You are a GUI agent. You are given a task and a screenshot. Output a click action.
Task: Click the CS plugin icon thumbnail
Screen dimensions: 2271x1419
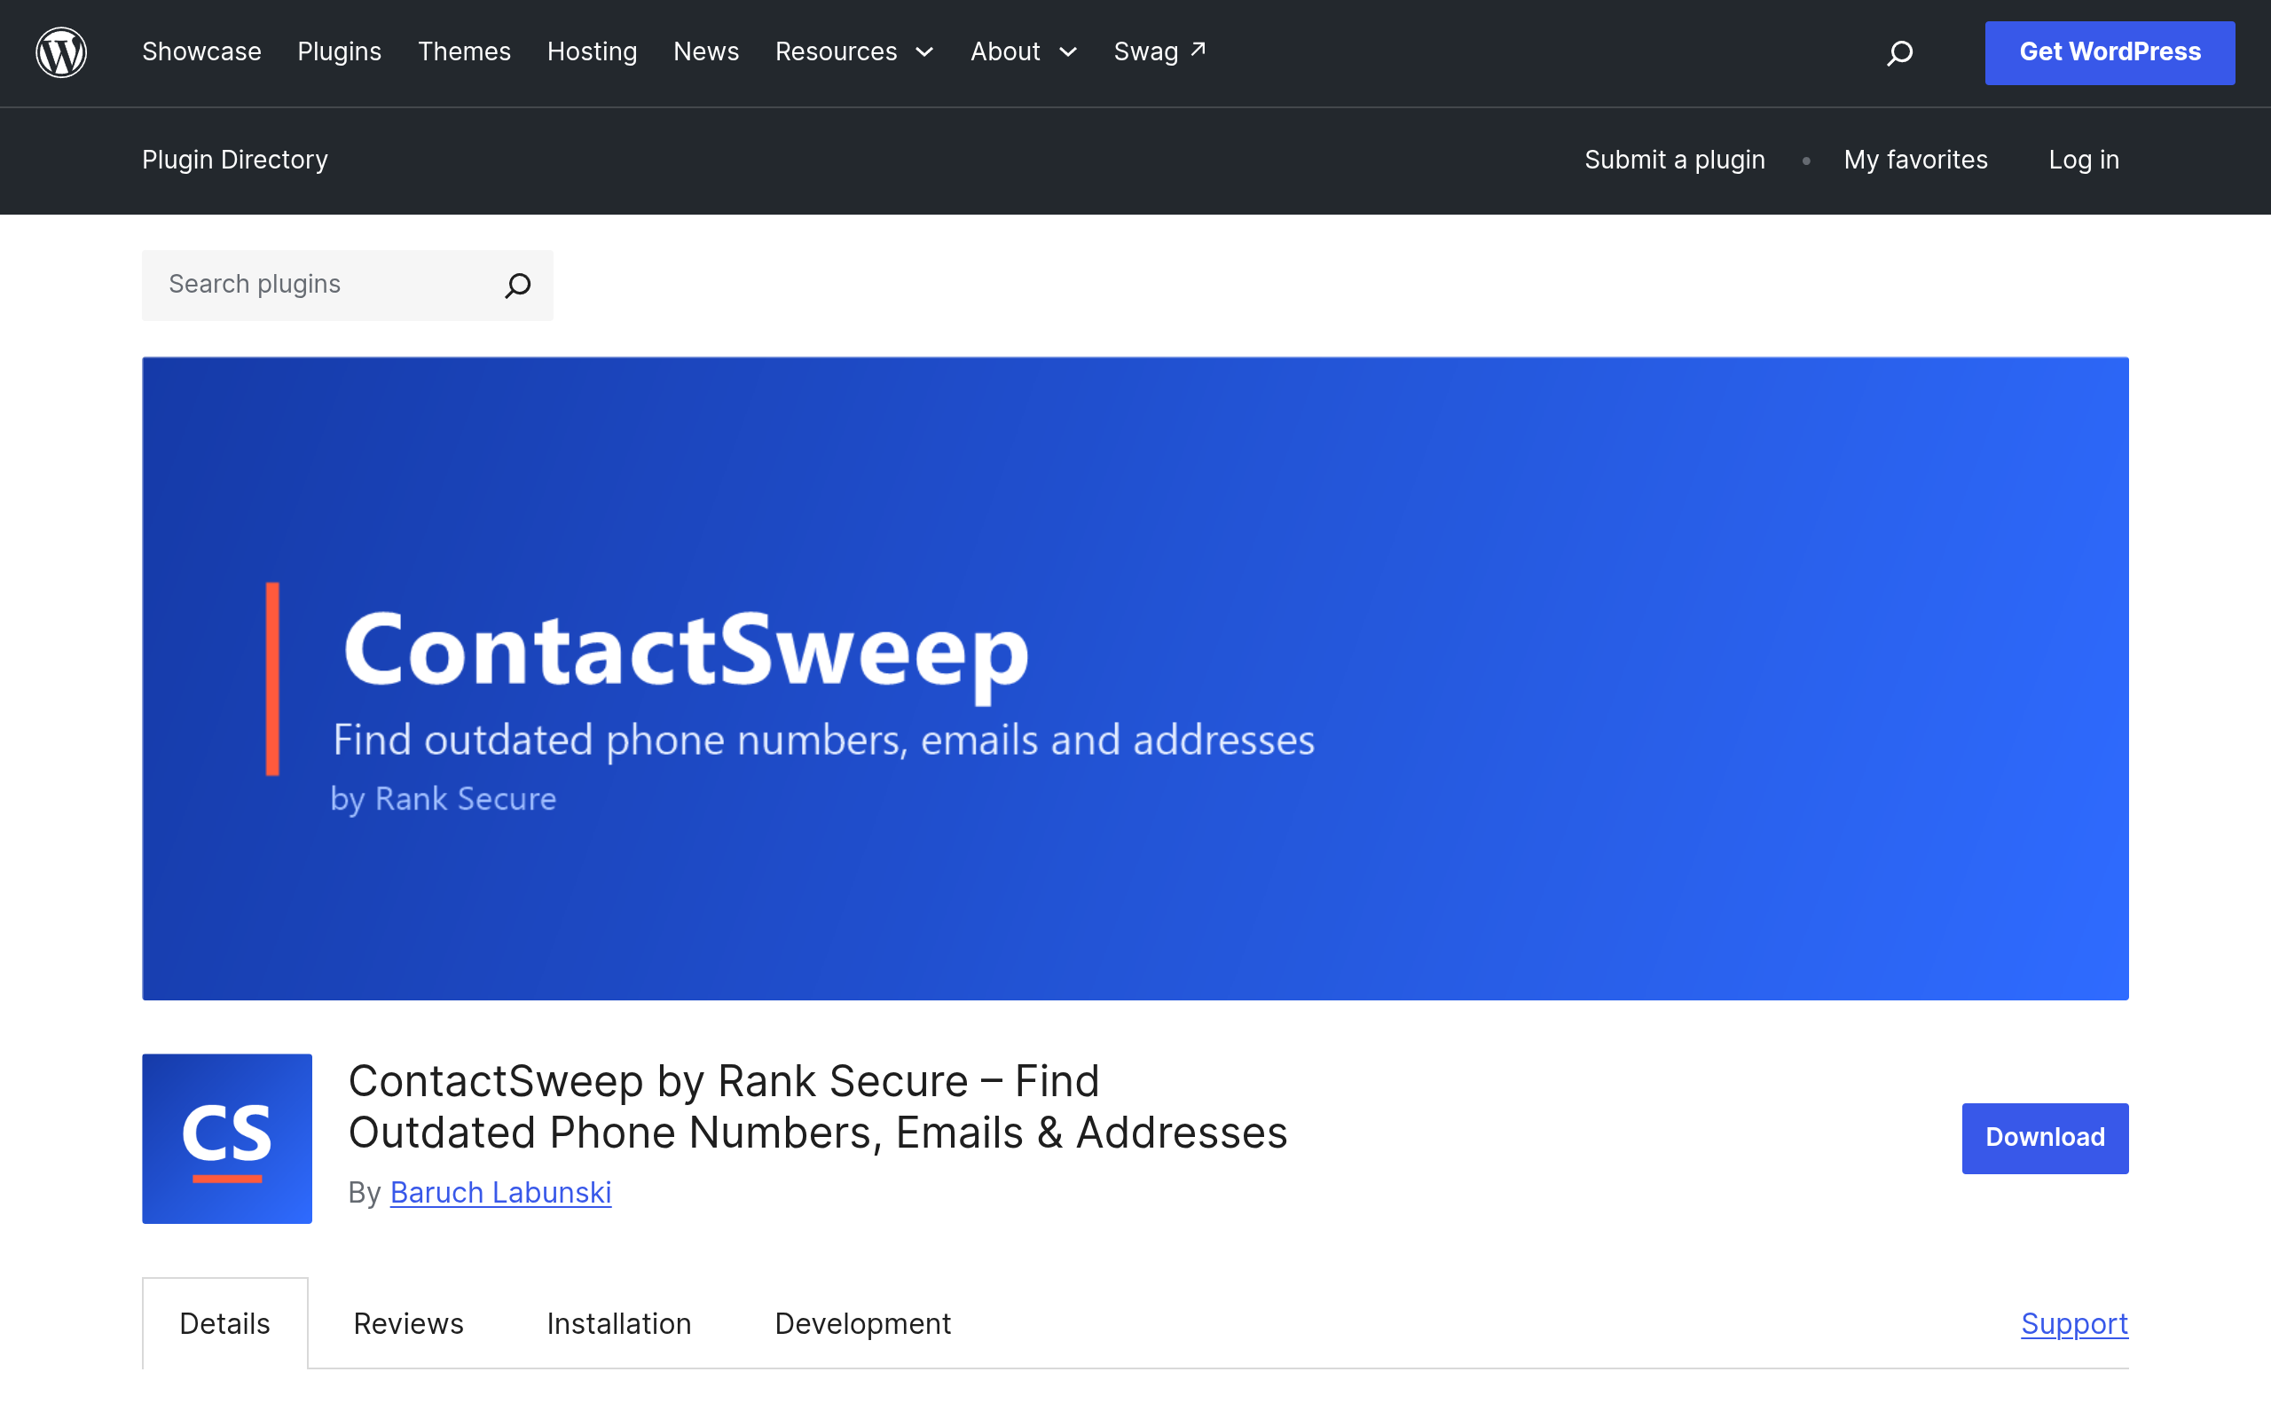(227, 1138)
